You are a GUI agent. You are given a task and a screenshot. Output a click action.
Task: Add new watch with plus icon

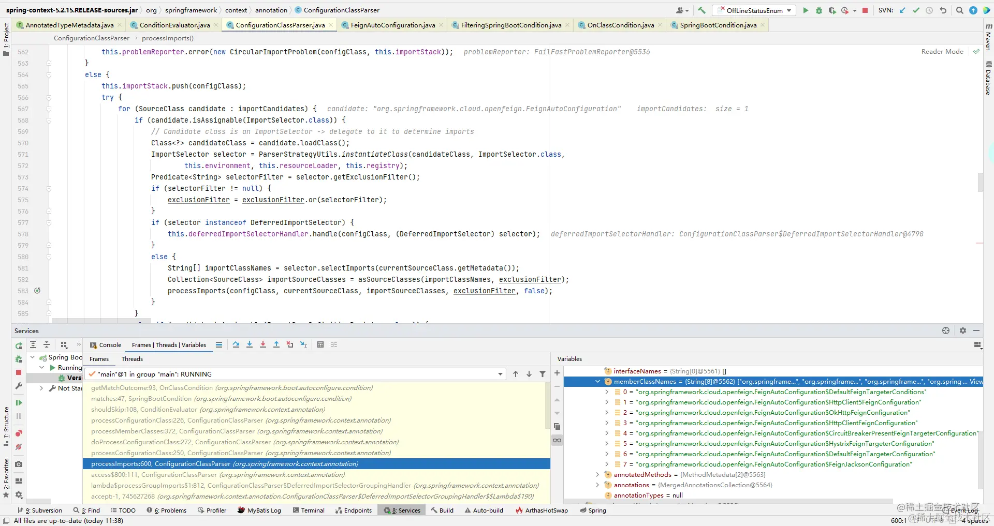coord(557,373)
